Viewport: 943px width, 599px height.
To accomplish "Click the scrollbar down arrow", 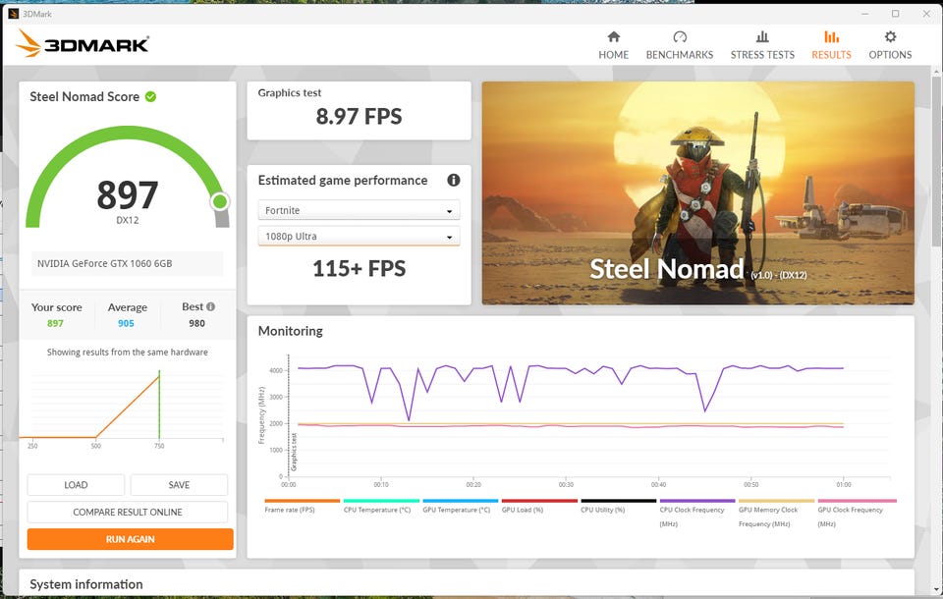I will click(936, 590).
